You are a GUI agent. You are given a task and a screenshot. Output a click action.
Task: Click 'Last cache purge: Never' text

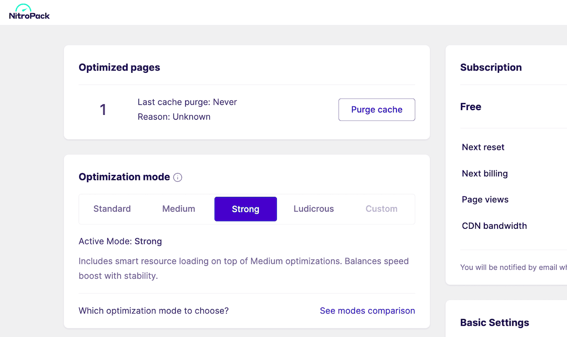(x=187, y=102)
